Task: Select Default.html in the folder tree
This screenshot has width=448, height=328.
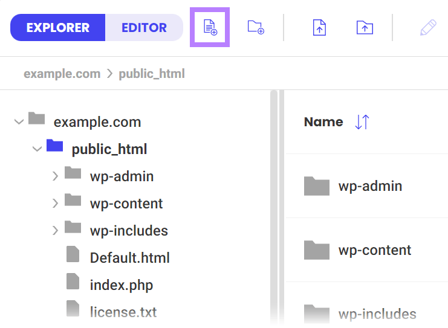Action: coord(129,258)
